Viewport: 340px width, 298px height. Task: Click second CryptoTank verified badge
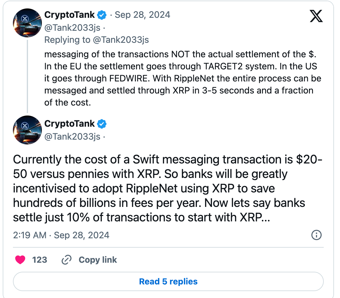click(x=102, y=124)
